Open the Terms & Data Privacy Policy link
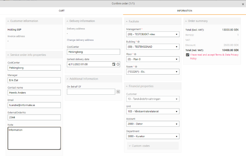The height and width of the screenshot is (162, 246). 214,57
